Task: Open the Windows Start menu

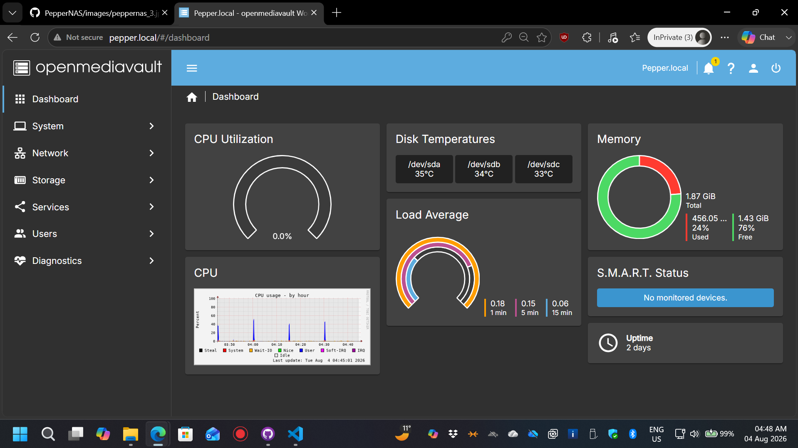Action: tap(20, 434)
